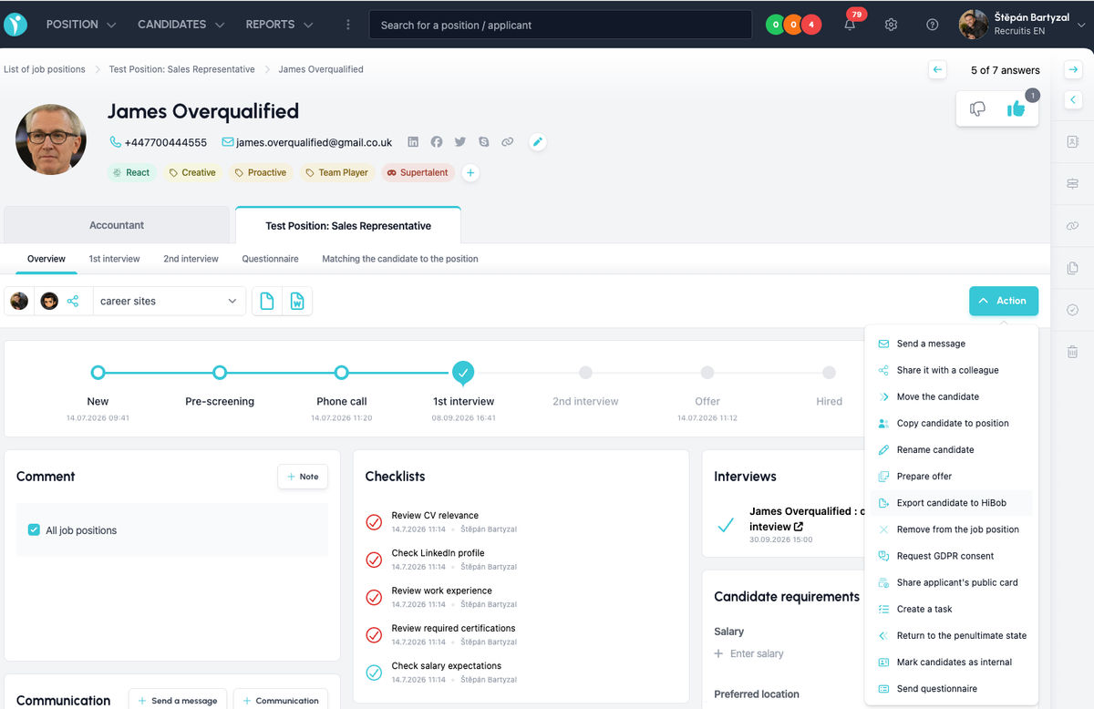Screen dimensions: 1094x709
Task: Expand the CANDIDATES menu in top bar
Action: tap(181, 25)
